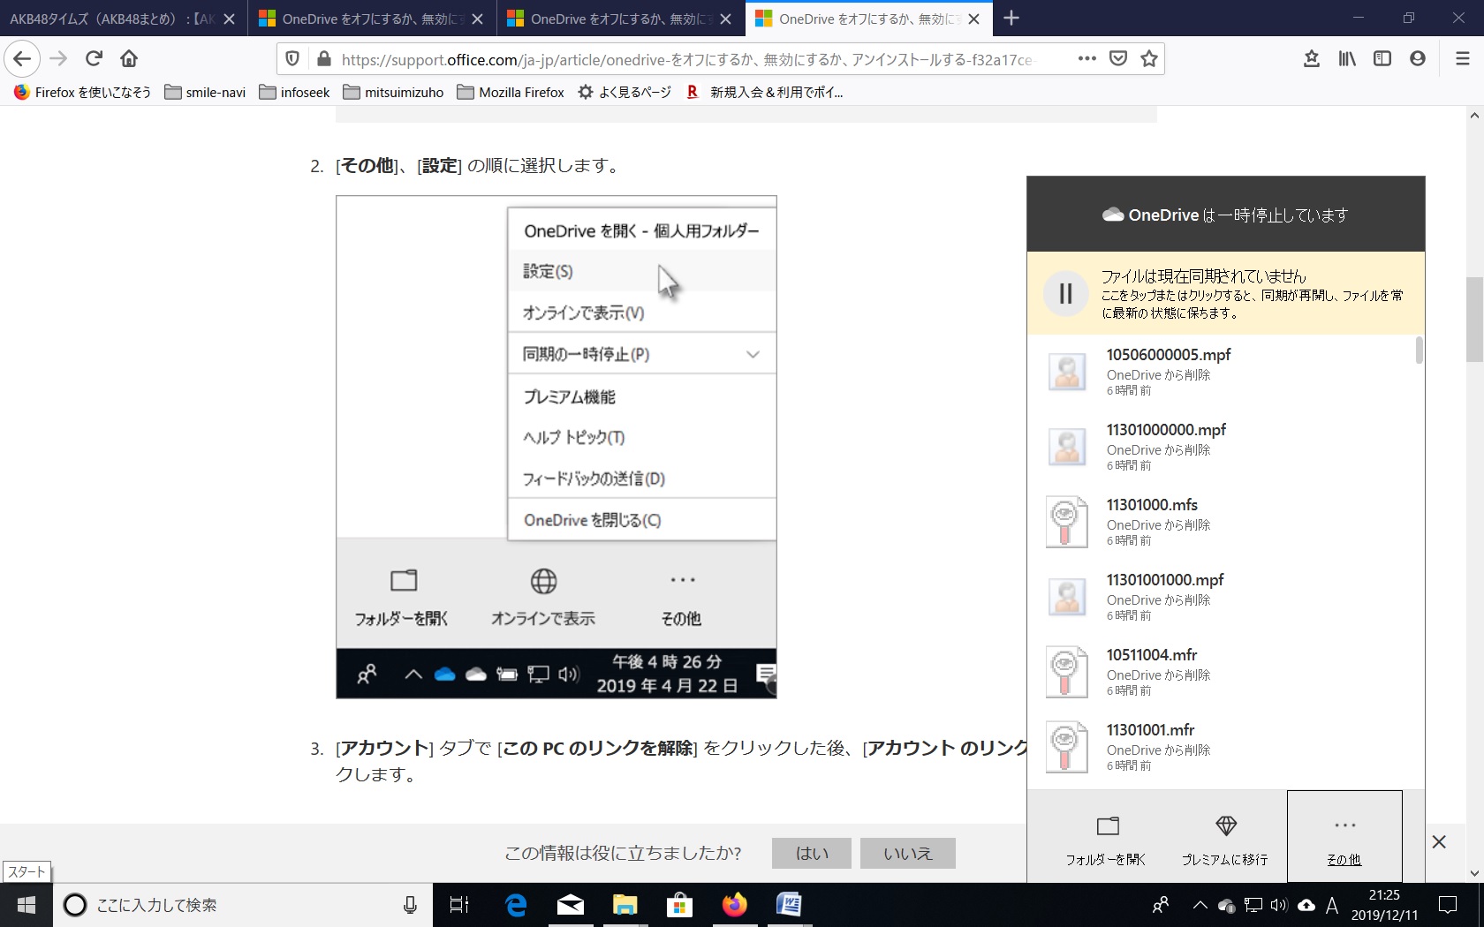Click プレミアムに移行 diamond button
The image size is (1484, 927).
(1225, 839)
